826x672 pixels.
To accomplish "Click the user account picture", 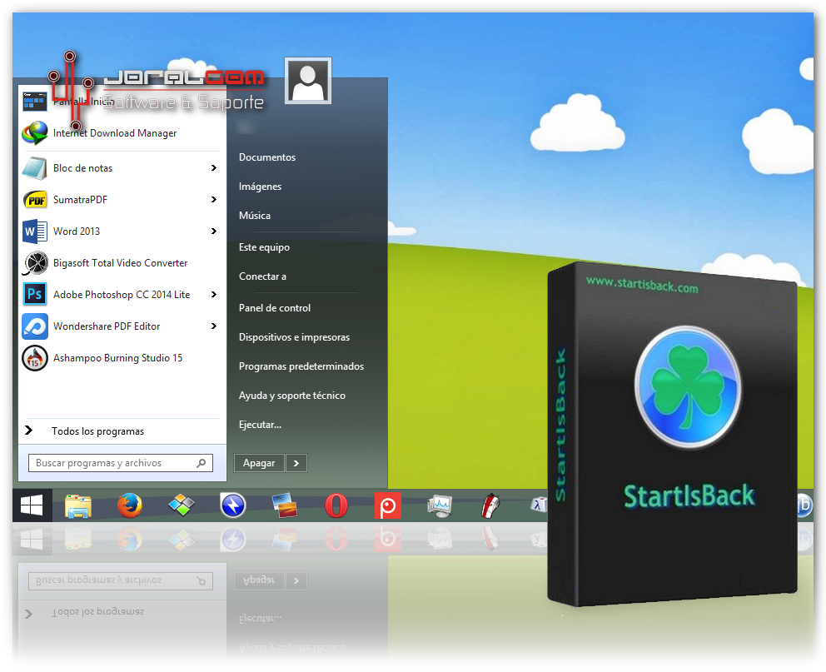I will (x=307, y=81).
